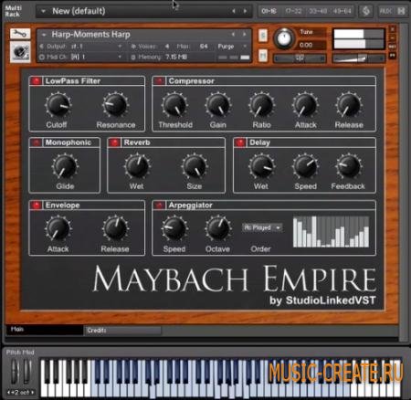411x400 pixels.
Task: Click the compressor Attack knob
Action: (305, 105)
